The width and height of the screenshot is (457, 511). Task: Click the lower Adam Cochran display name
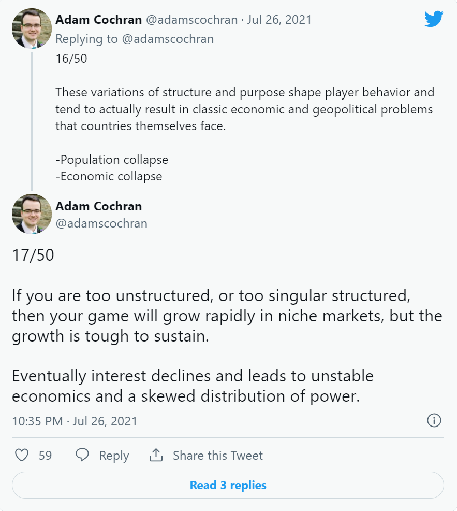tap(98, 206)
